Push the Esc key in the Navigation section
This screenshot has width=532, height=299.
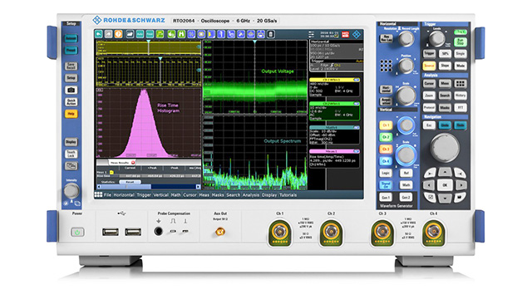tap(429, 125)
